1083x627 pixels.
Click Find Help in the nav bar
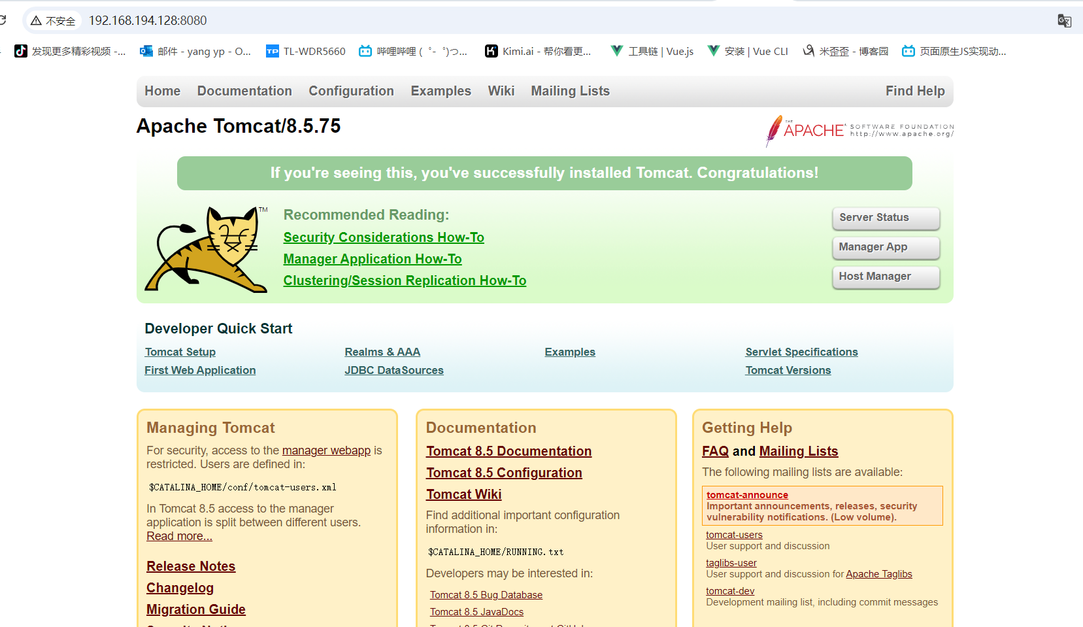coord(915,91)
